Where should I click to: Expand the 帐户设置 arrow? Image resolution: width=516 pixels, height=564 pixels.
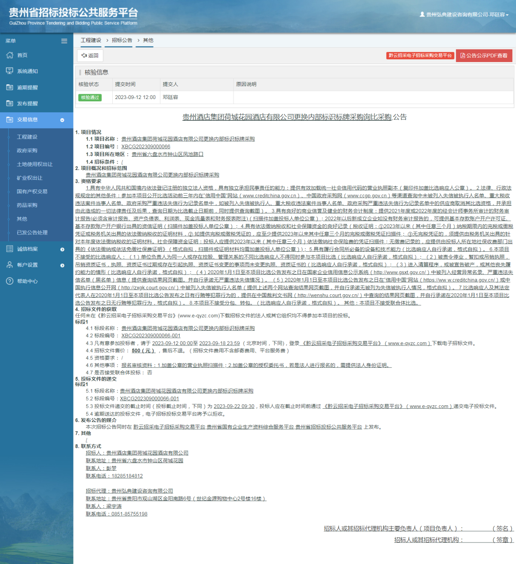point(62,265)
